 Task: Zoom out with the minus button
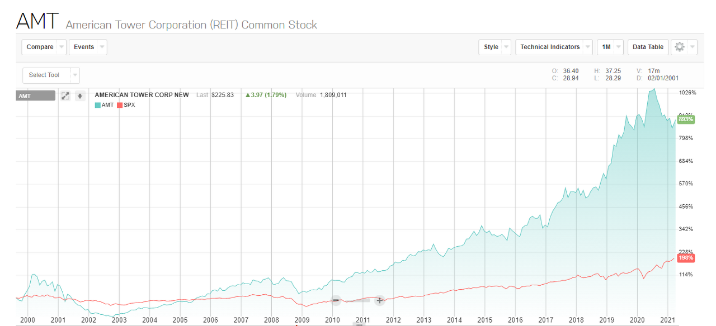[336, 300]
